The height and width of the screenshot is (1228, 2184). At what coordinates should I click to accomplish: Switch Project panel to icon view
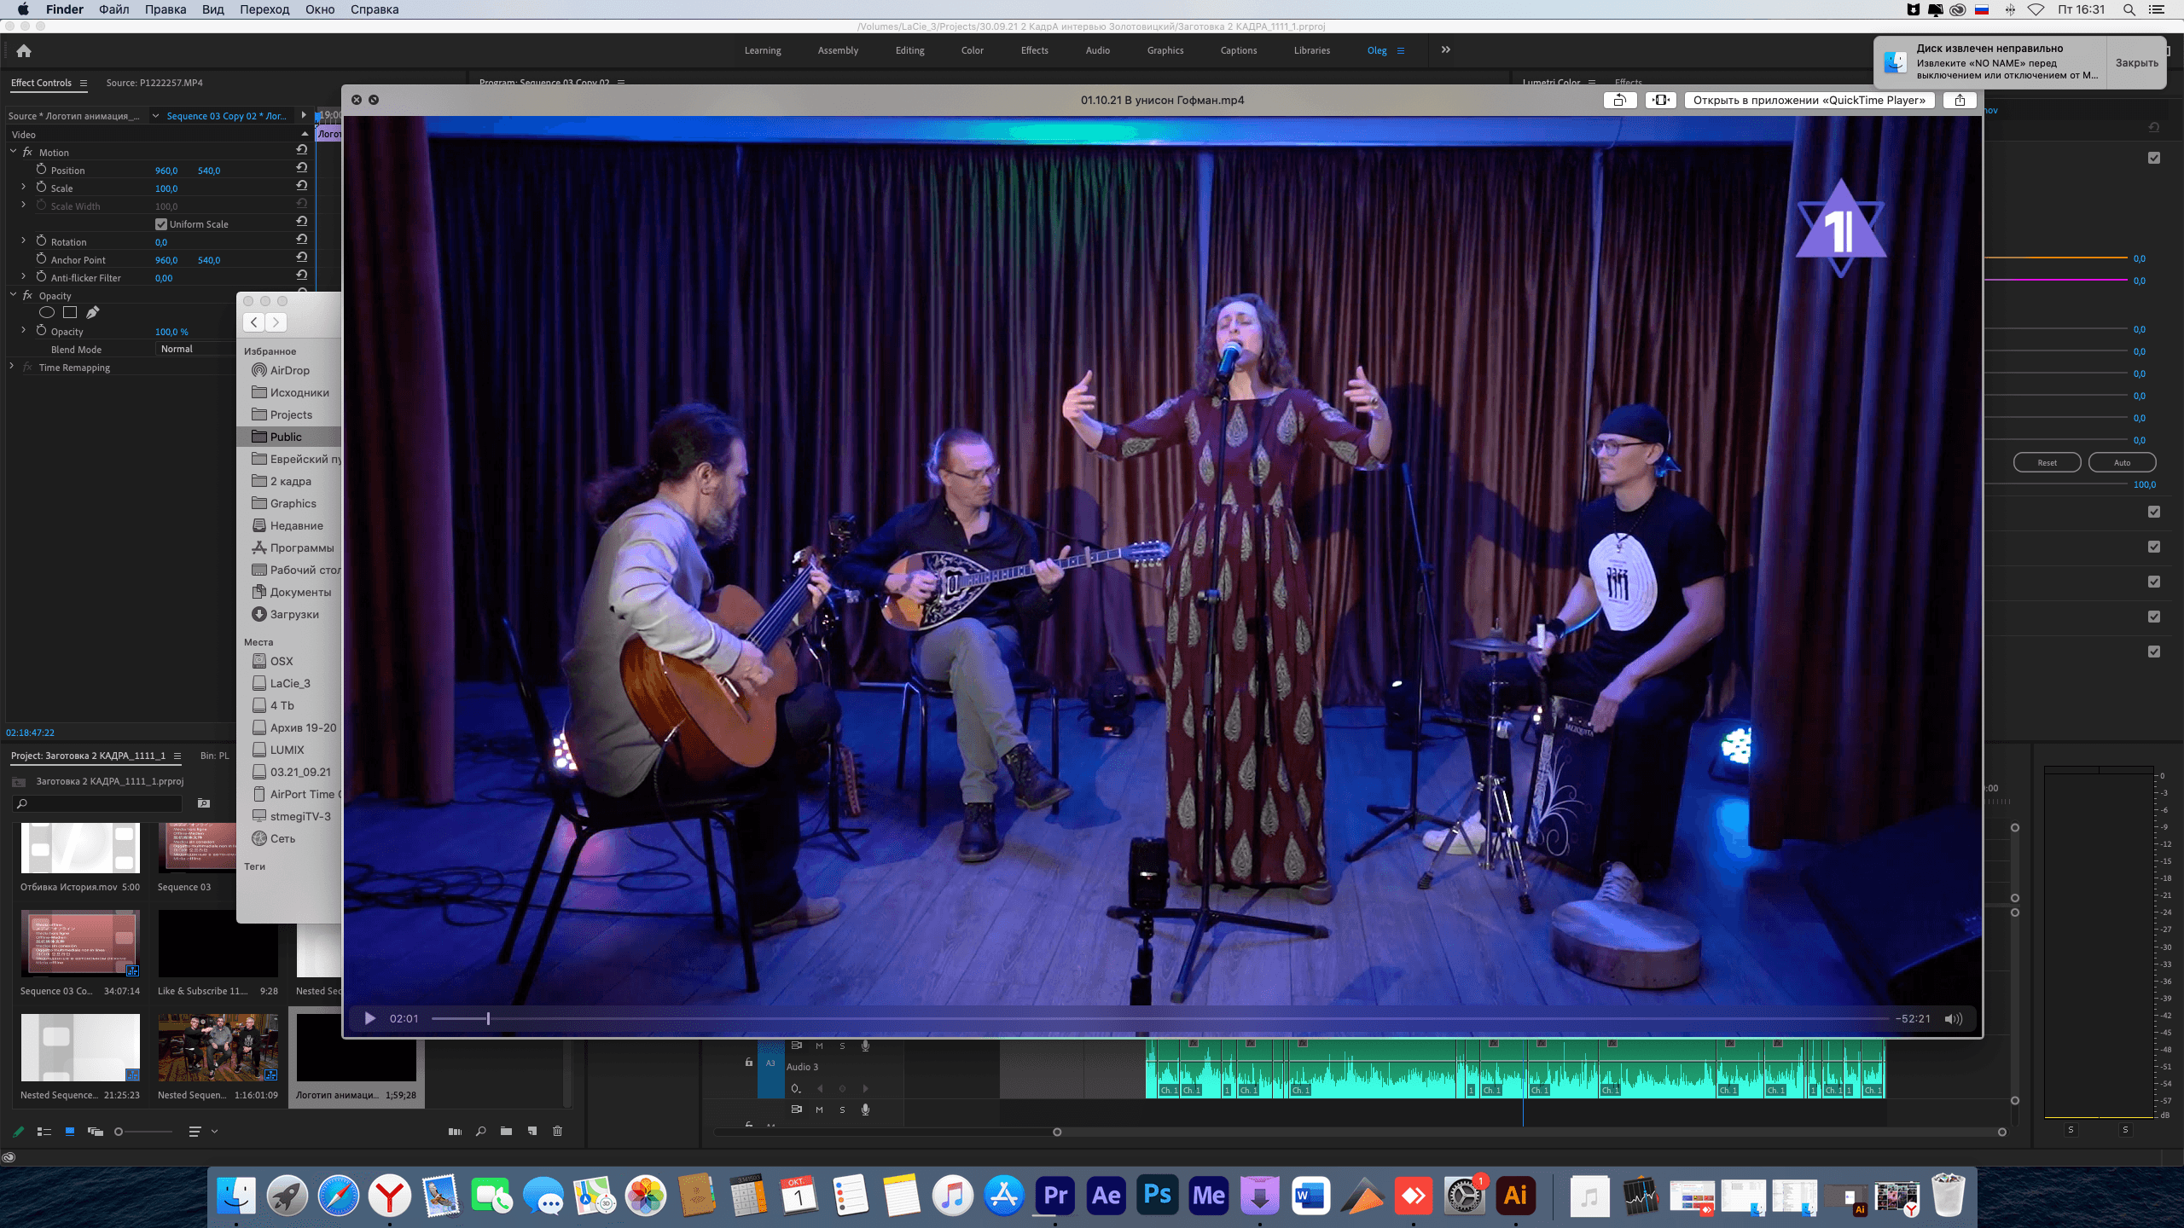[x=70, y=1131]
